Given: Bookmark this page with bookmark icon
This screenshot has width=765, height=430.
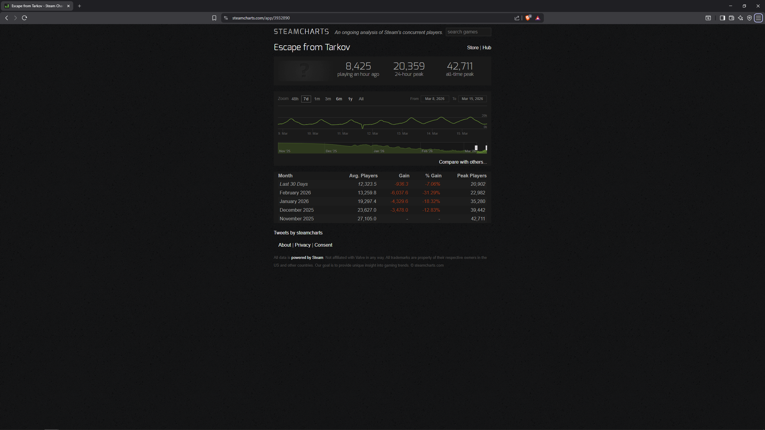Looking at the screenshot, I should pos(214,18).
